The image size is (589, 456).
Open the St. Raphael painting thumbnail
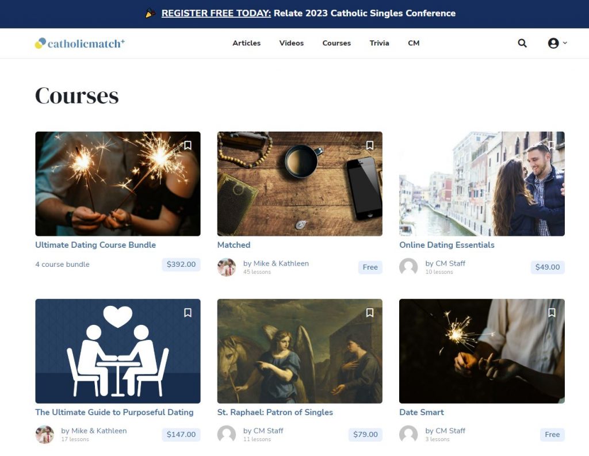click(x=300, y=351)
